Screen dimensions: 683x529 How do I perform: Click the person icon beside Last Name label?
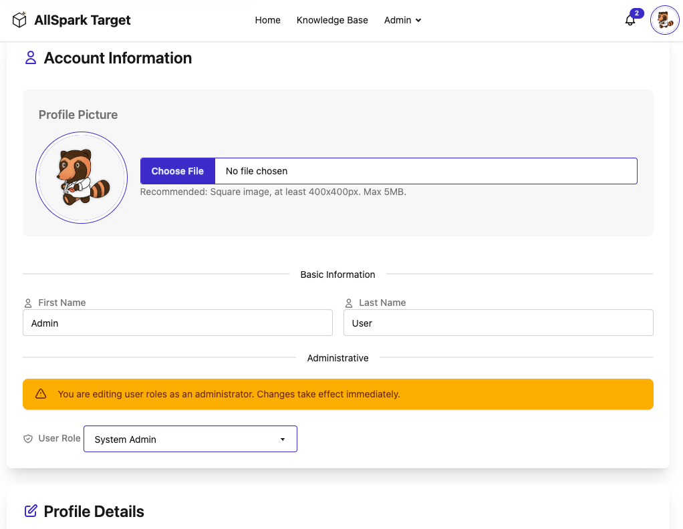(348, 303)
